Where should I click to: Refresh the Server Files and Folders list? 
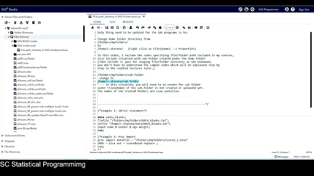click(x=39, y=23)
